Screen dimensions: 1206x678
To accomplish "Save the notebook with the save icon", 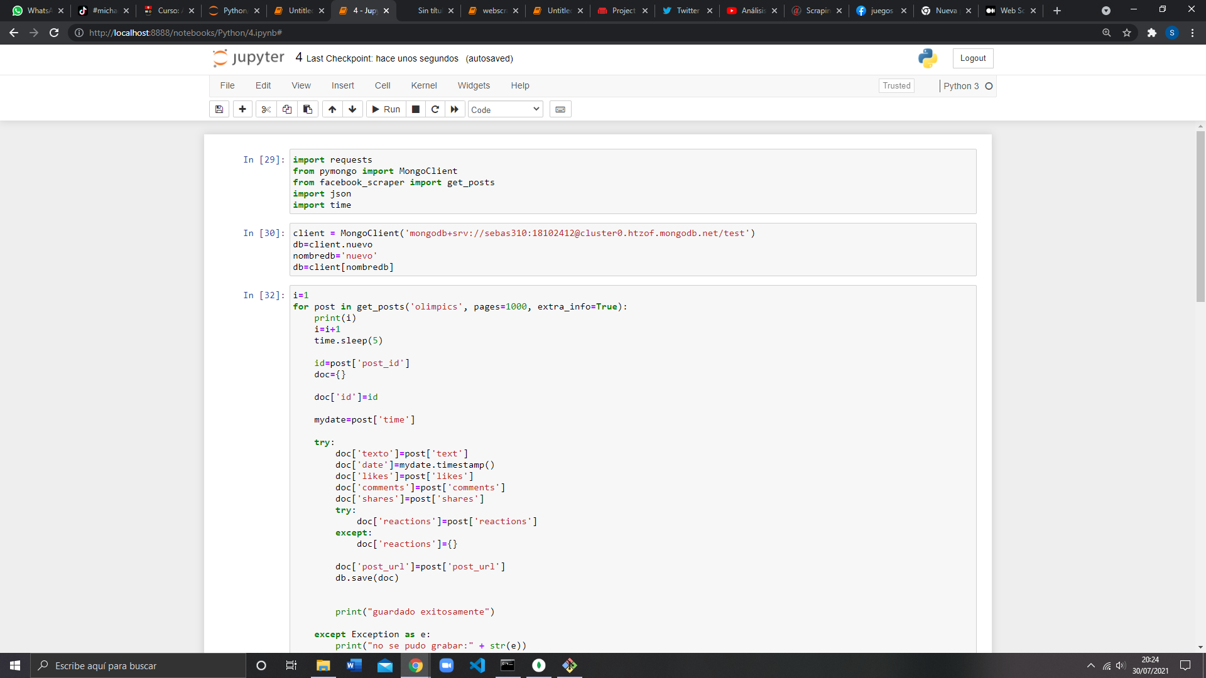I will (x=219, y=109).
